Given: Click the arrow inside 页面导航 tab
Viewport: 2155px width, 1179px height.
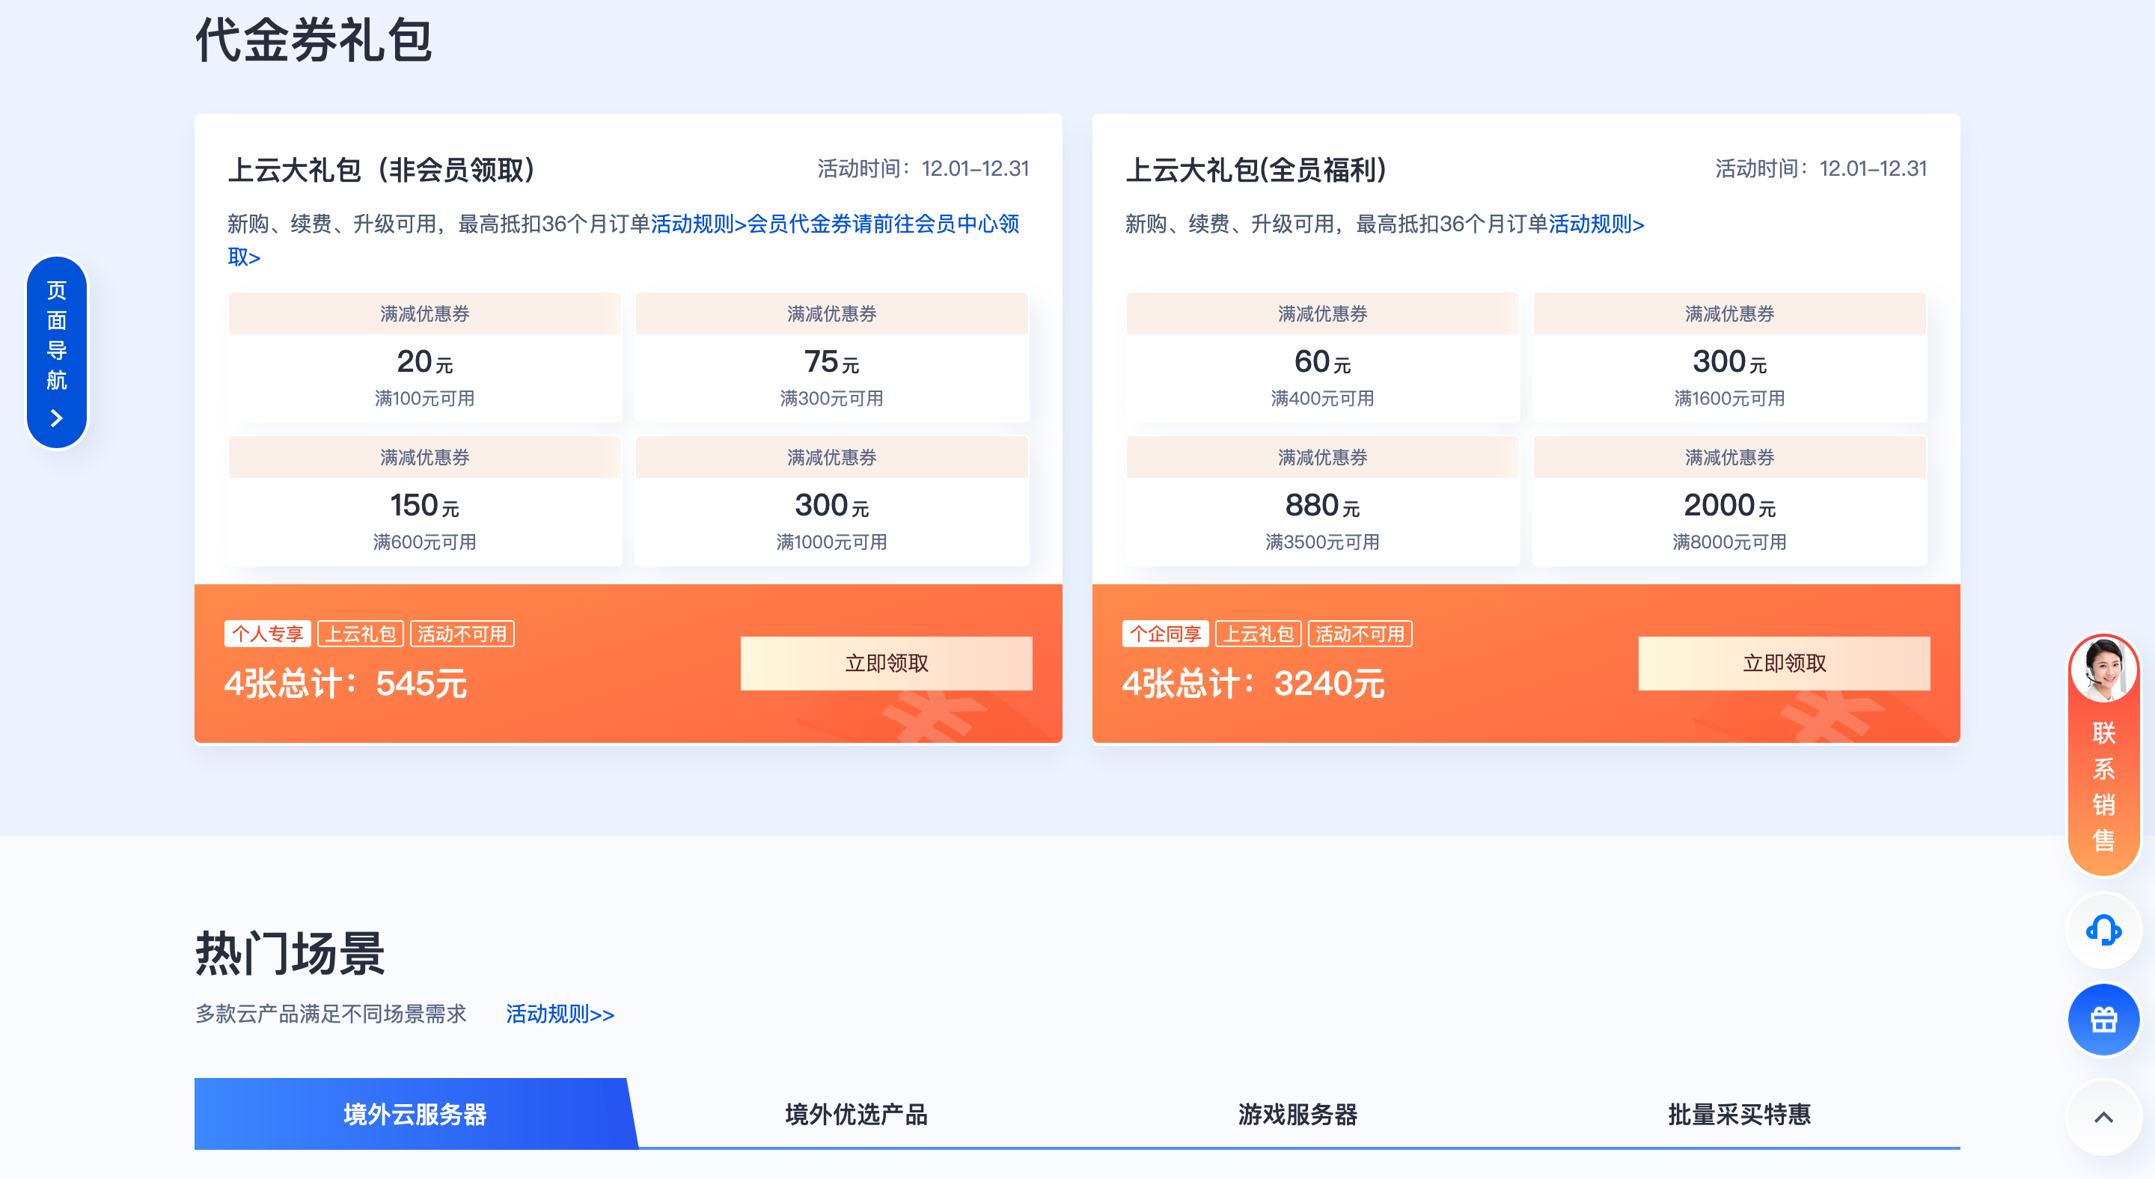Looking at the screenshot, I should 55,417.
